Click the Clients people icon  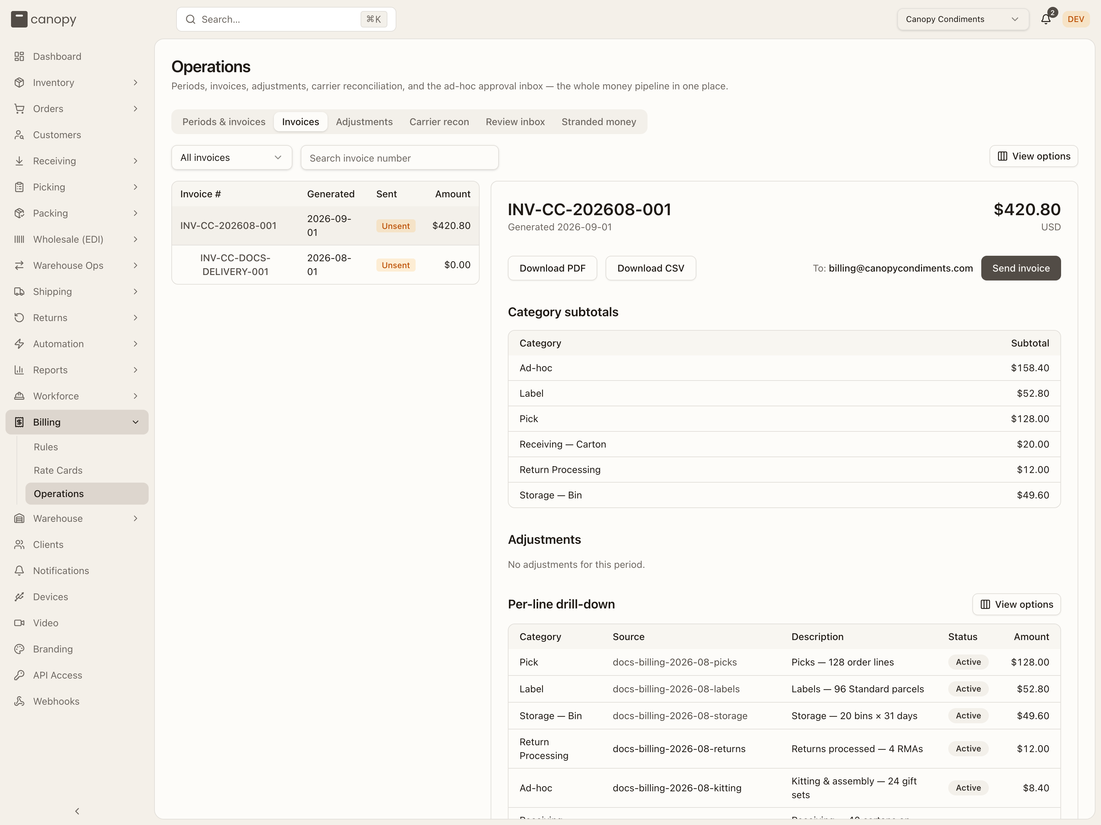19,544
